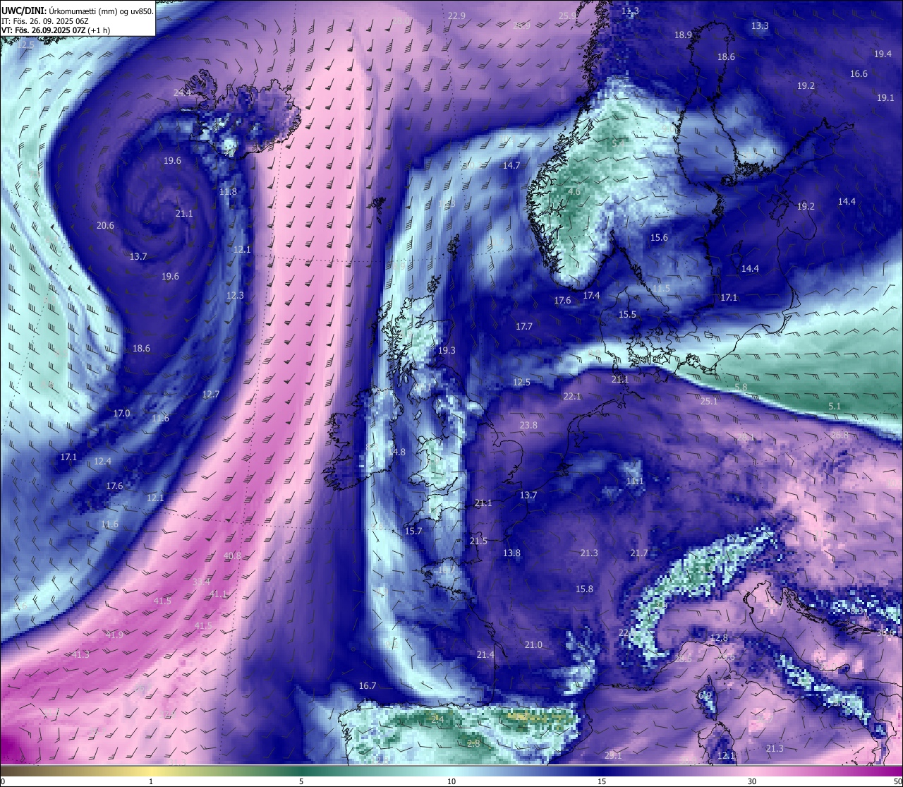Click the 13.3 value on the map
The width and height of the screenshot is (903, 787).
point(760,25)
